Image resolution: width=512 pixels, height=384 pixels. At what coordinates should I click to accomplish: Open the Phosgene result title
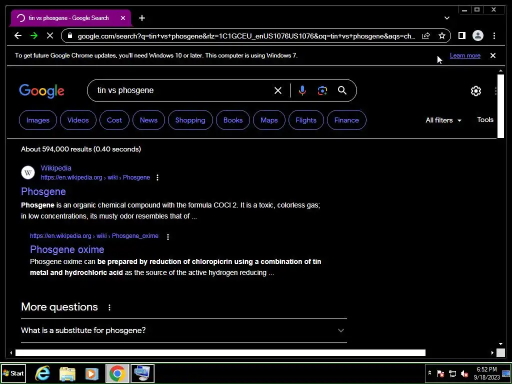tap(43, 191)
